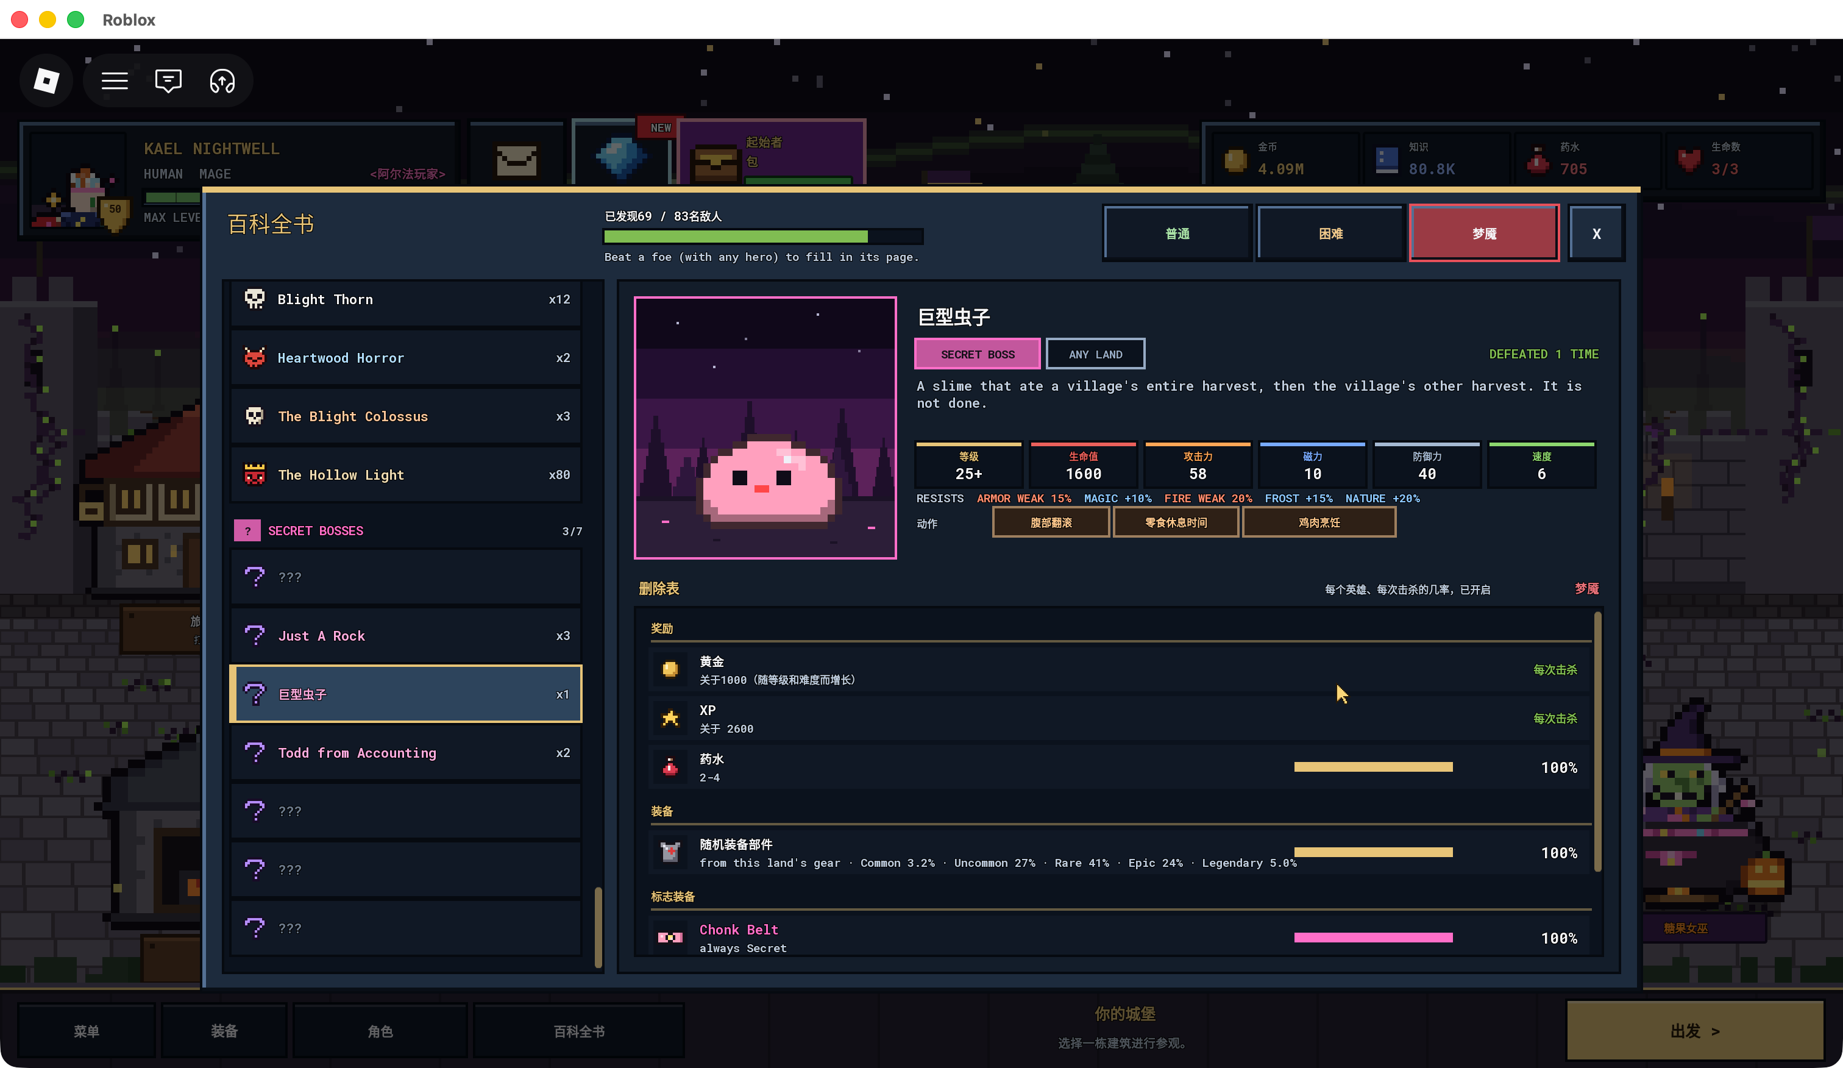Select Just A Rock entry
Viewport: 1843px width, 1068px height.
click(406, 636)
